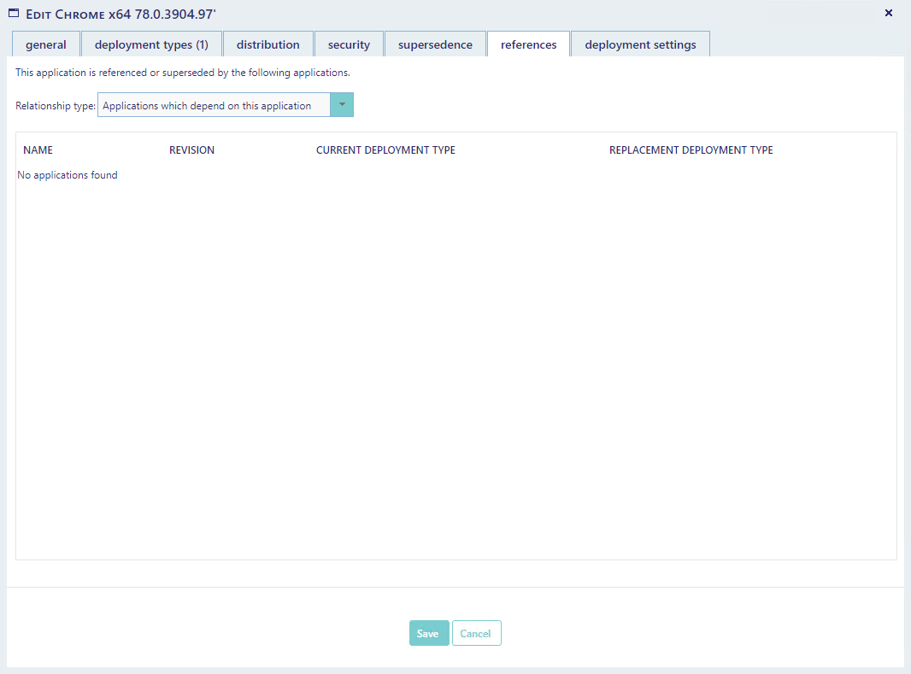Viewport: 911px width, 674px height.
Task: Click the REPLACEMENT DEPLOYMENT TYPE column header
Action: [x=691, y=150]
